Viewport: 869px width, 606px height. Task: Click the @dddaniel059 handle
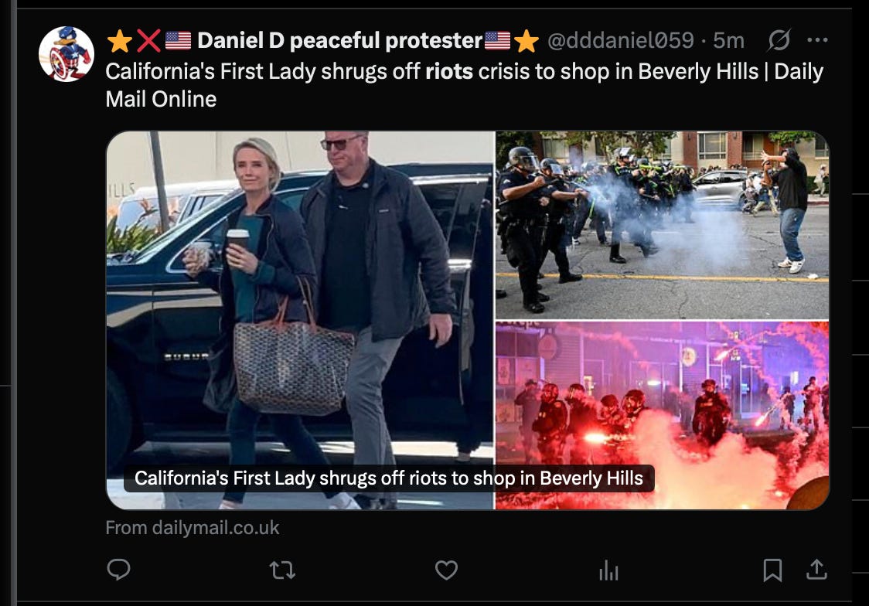coord(620,40)
